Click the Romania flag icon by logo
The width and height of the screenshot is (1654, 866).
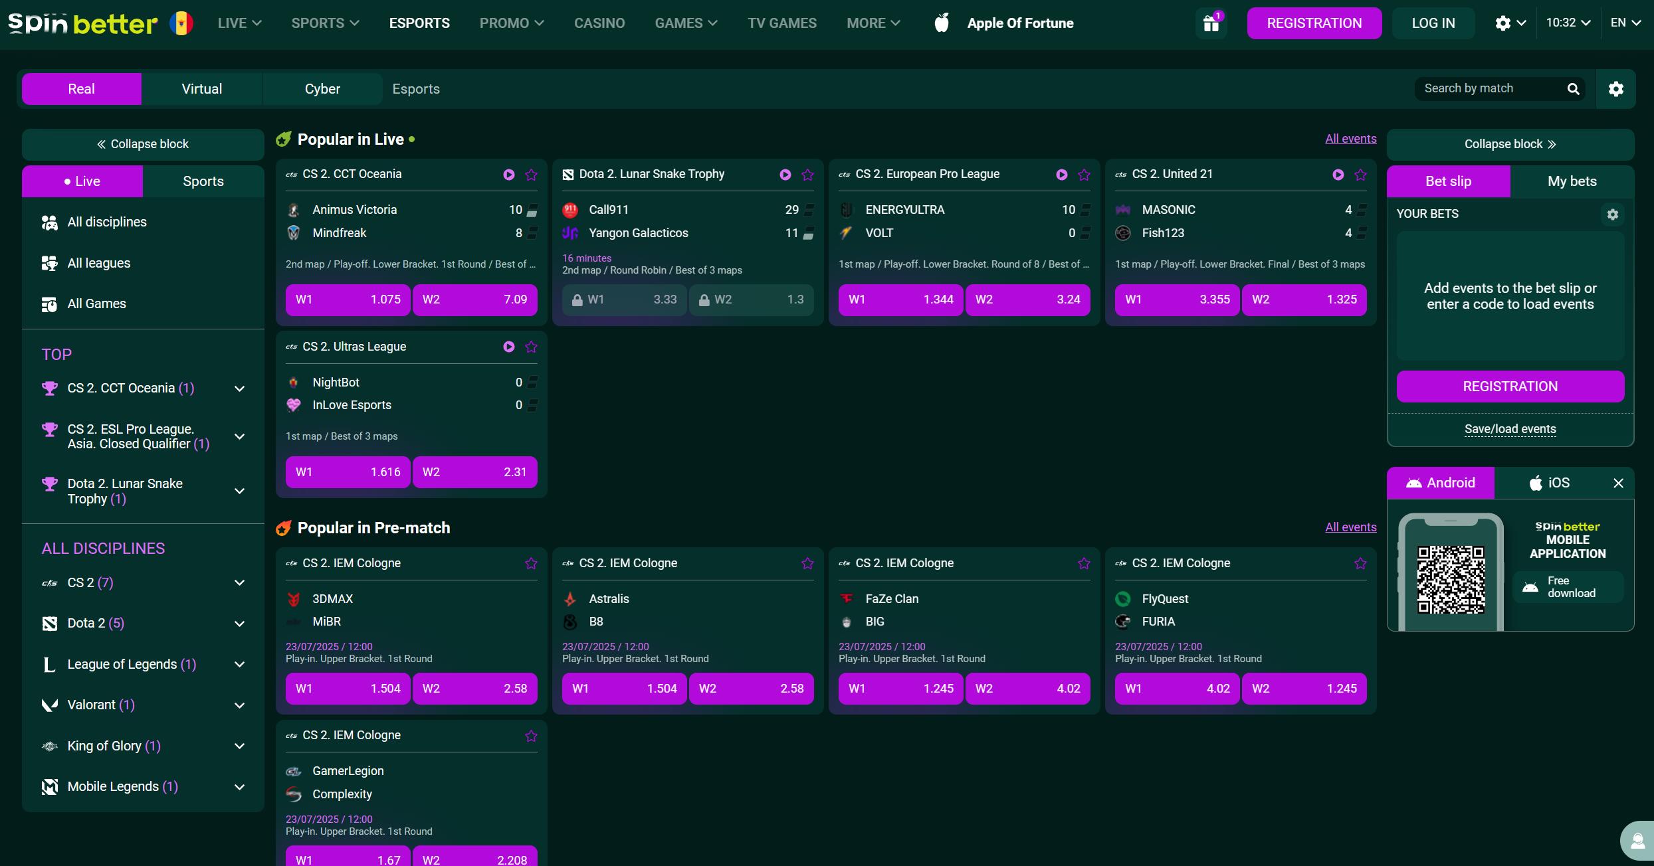181,23
